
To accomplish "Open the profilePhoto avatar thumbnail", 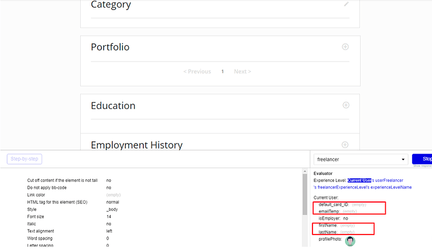I will click(350, 241).
